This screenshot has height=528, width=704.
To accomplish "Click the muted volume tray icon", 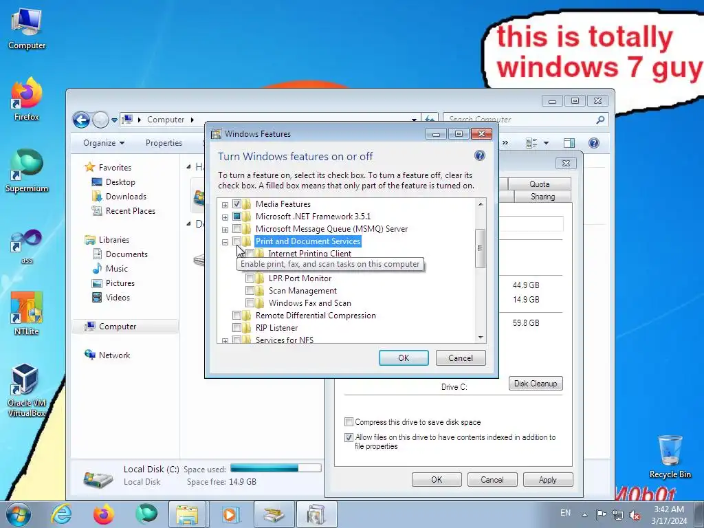I will pyautogui.click(x=635, y=515).
